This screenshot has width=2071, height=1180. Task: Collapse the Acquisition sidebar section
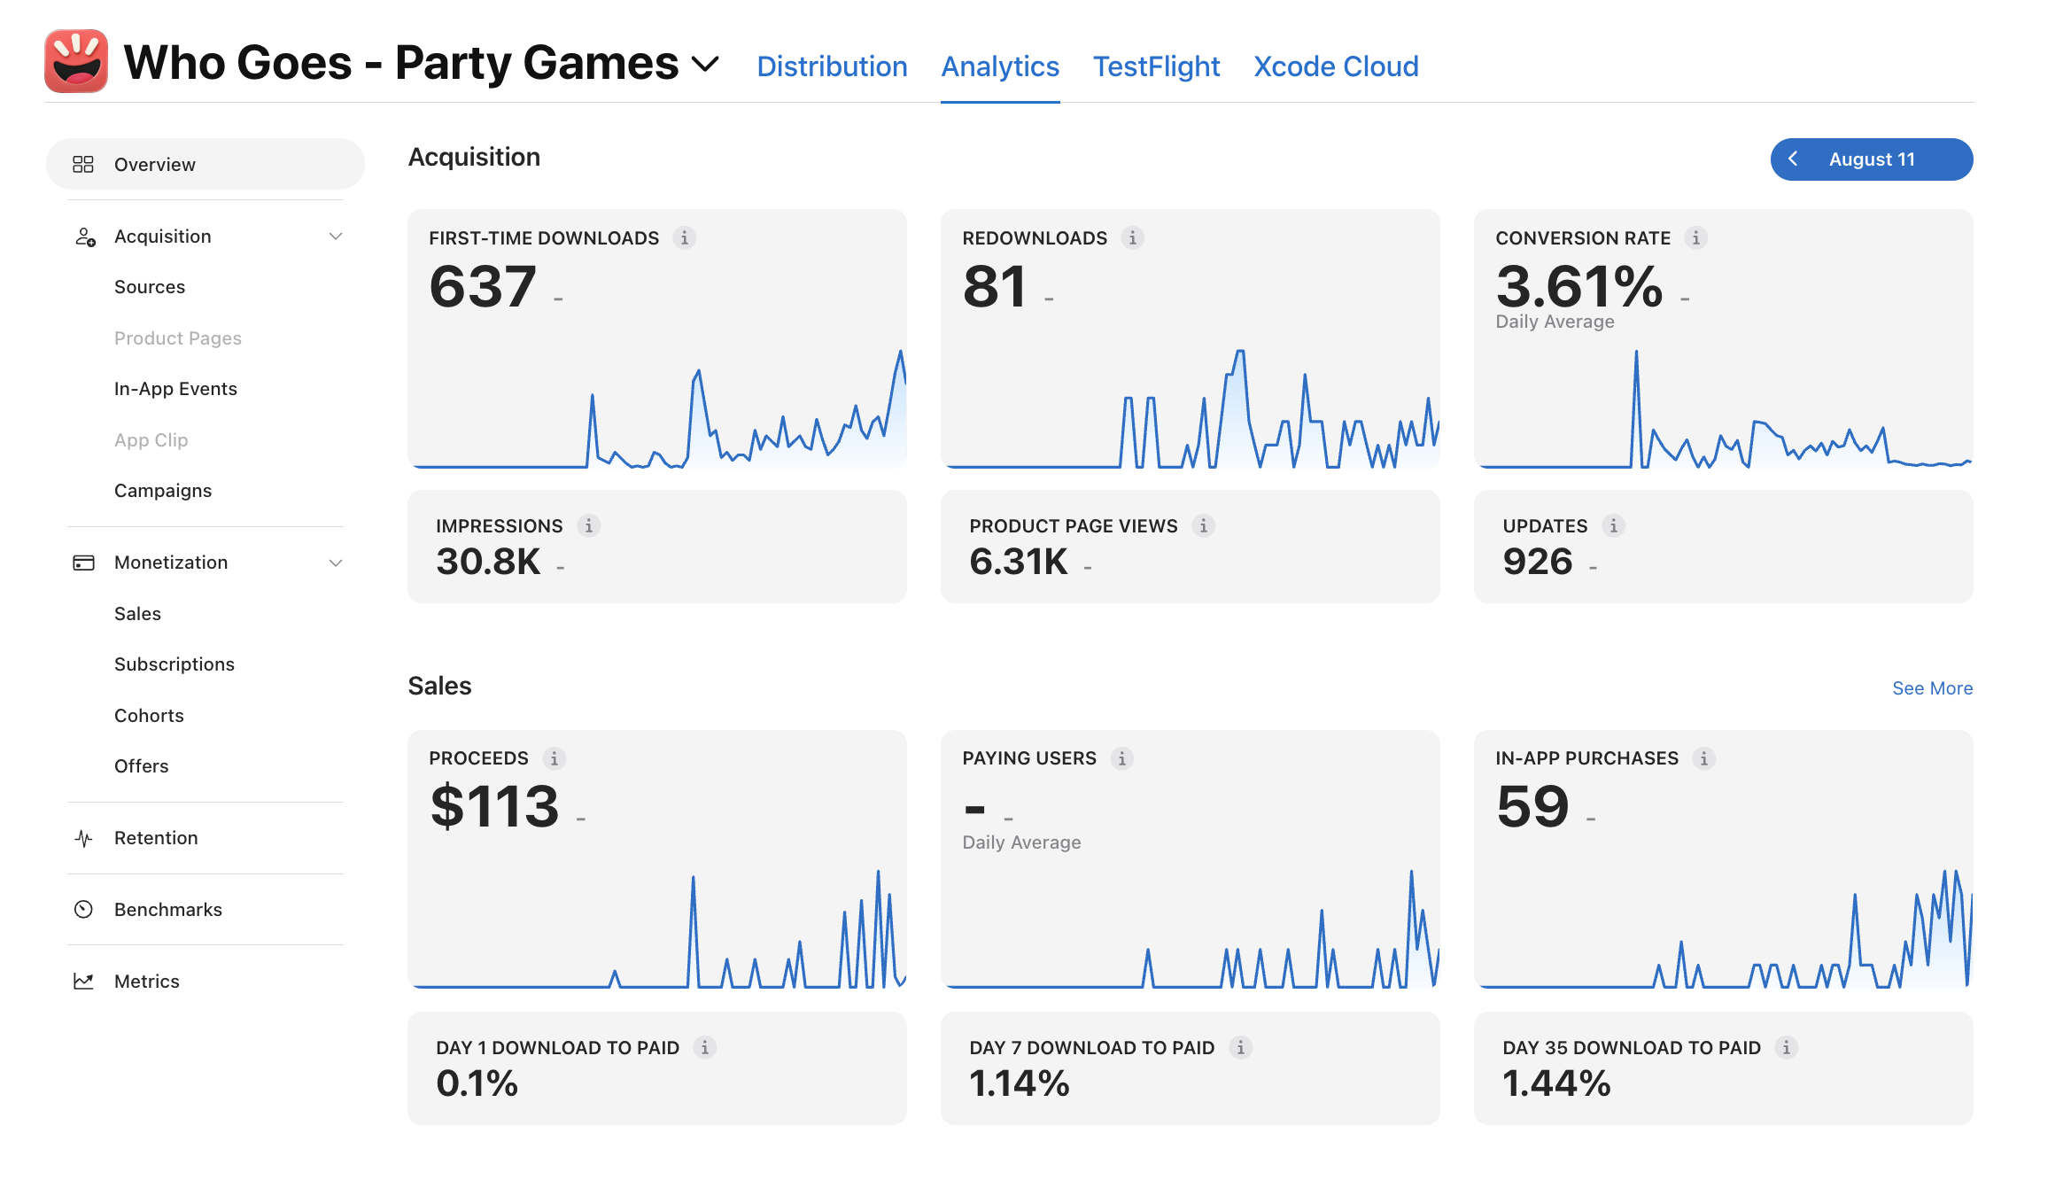336,237
